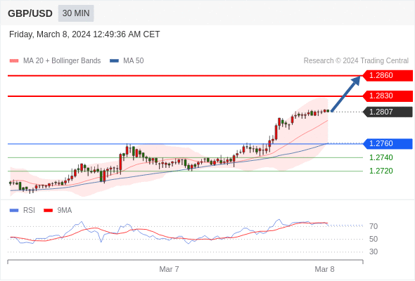Click the 1.2760 blue pivot price tag
415x281 pixels.
coord(388,144)
